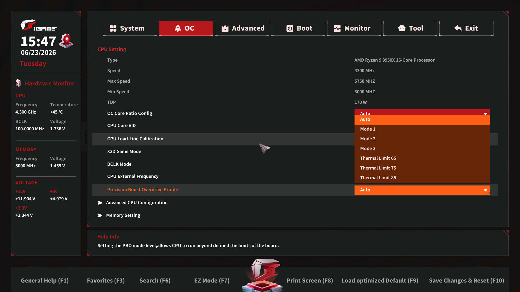Click the iGame chip logo at bottom

point(262,275)
